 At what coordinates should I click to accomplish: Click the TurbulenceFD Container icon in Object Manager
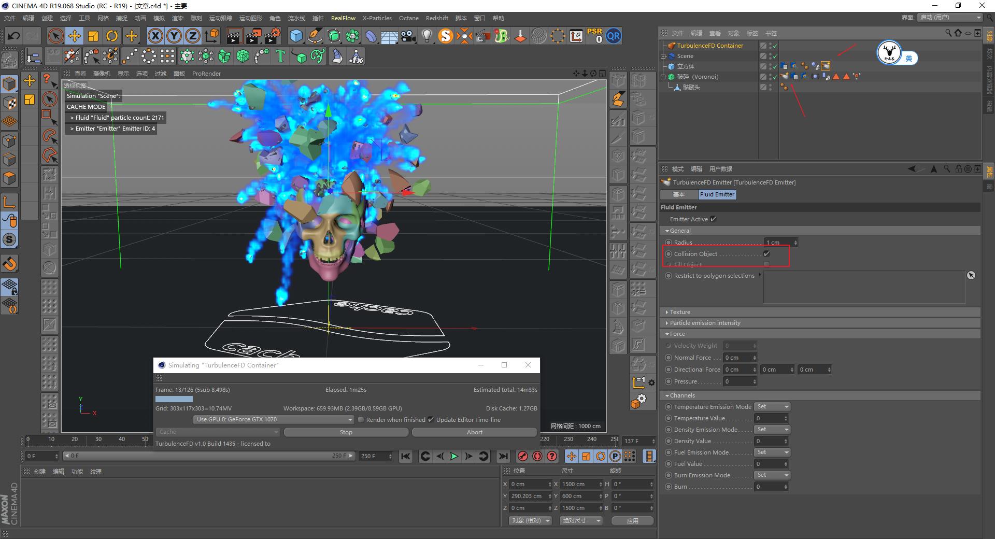(x=672, y=45)
